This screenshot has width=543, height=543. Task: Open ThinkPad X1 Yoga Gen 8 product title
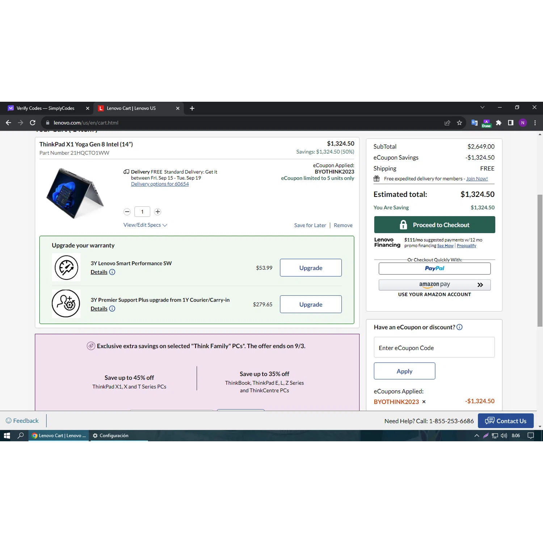pyautogui.click(x=86, y=144)
